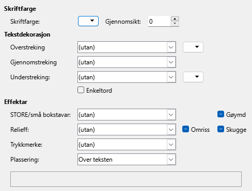This screenshot has height=191, width=252.
Task: Increase Gjennomsikt with the up arrow
Action: tap(175, 19)
